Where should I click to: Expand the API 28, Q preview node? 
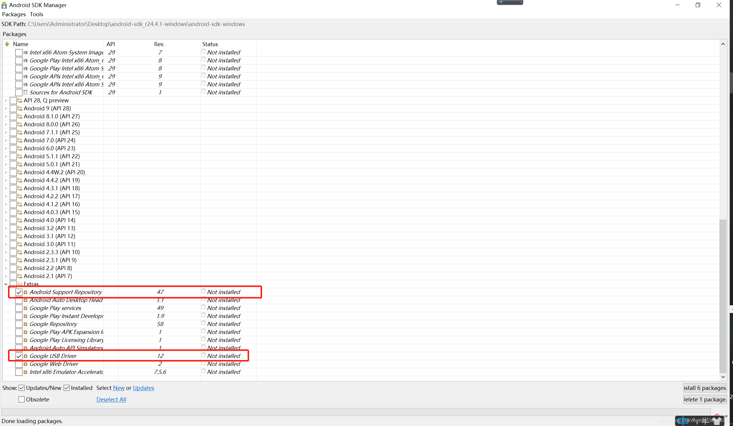click(x=6, y=101)
